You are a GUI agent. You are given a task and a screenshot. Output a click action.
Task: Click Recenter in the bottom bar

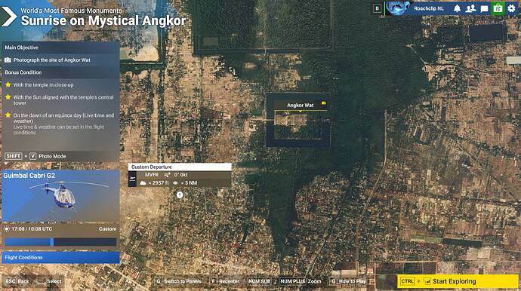[225, 281]
